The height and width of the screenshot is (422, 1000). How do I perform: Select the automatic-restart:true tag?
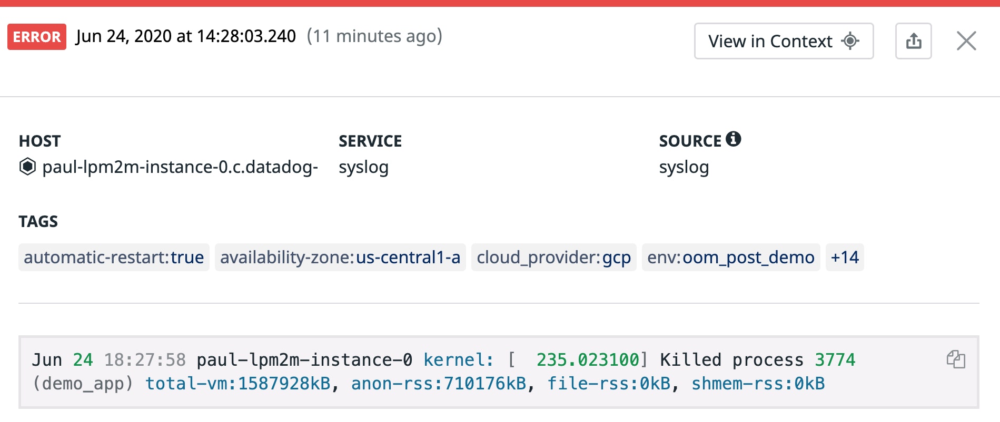coord(114,258)
